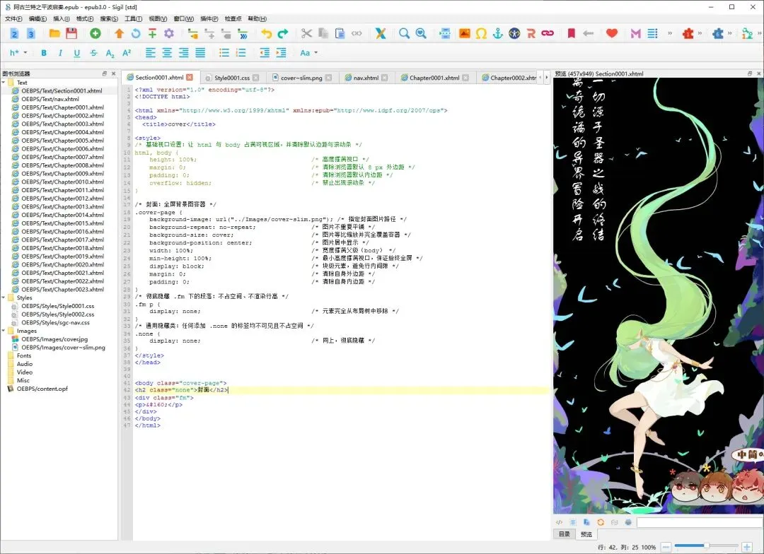Toggle italic formatting with the I button
Screen dimensions: 764x554
[x=60, y=52]
